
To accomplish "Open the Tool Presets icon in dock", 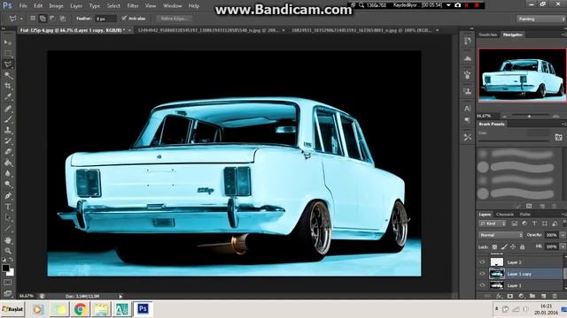I will [468, 137].
